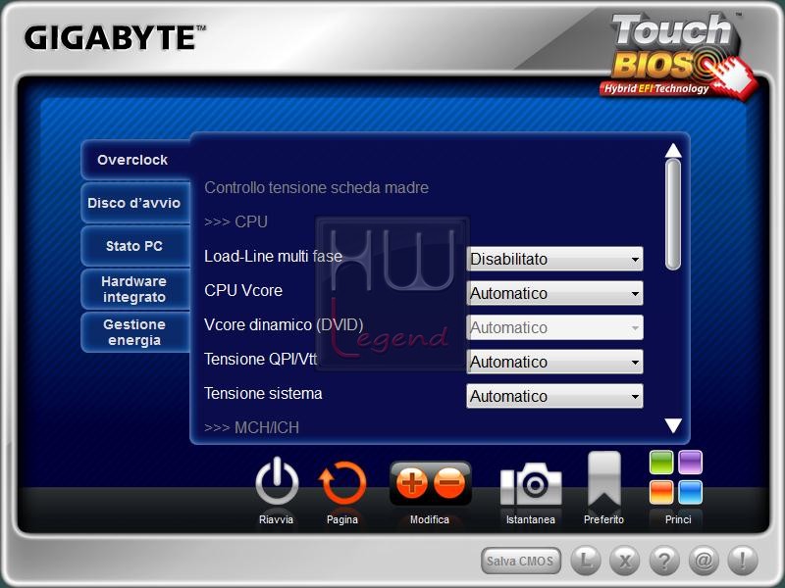Click the round @ button
785x588 pixels.
point(704,561)
